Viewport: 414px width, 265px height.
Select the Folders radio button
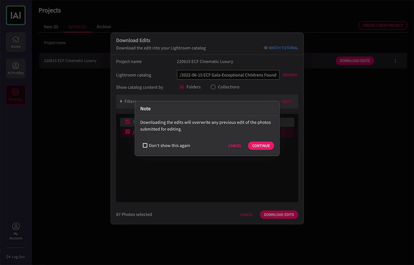pyautogui.click(x=182, y=87)
